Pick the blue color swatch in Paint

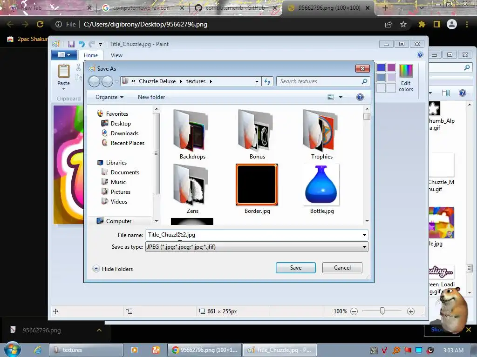click(x=381, y=67)
